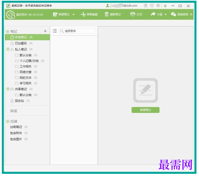
Task: Click the 标签 section heading
Action: pos(14,111)
